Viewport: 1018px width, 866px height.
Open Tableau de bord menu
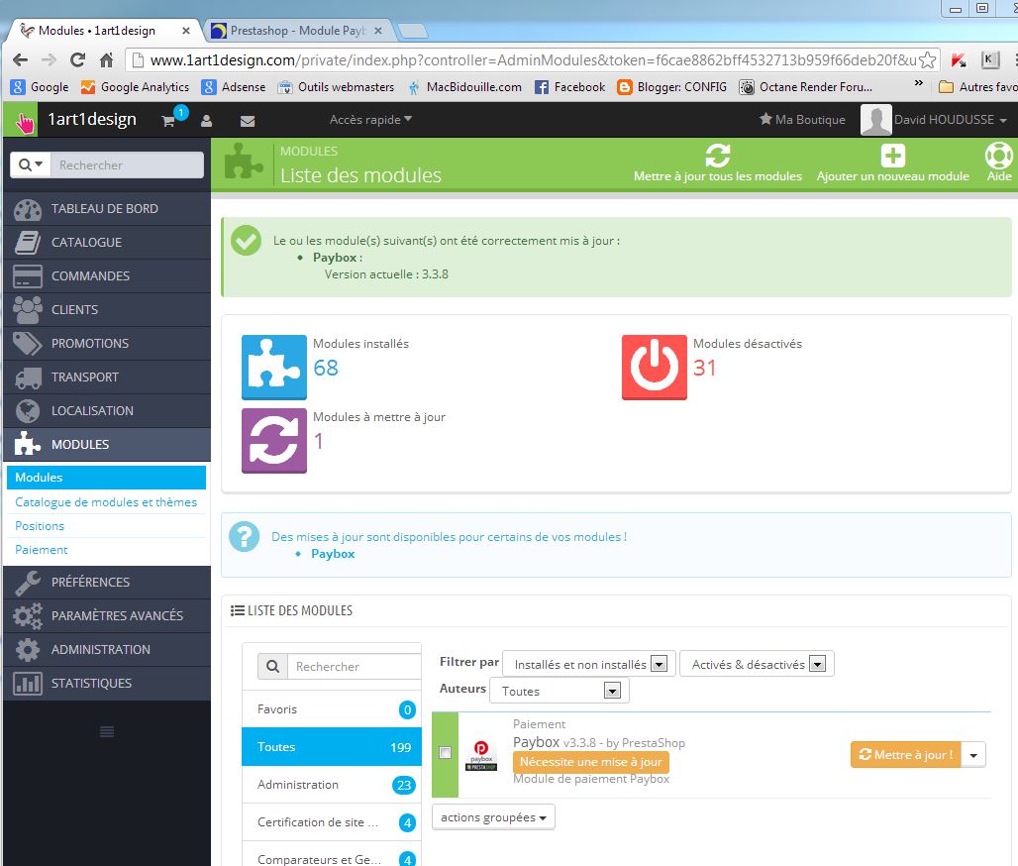tap(107, 208)
